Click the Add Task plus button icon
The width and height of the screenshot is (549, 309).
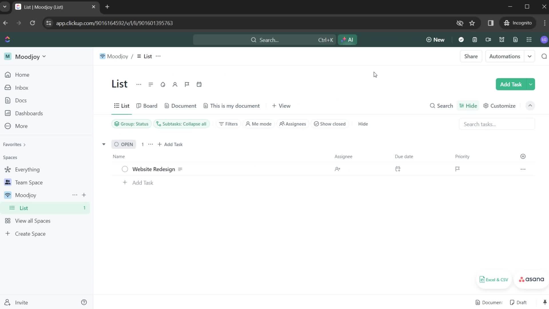point(159,144)
